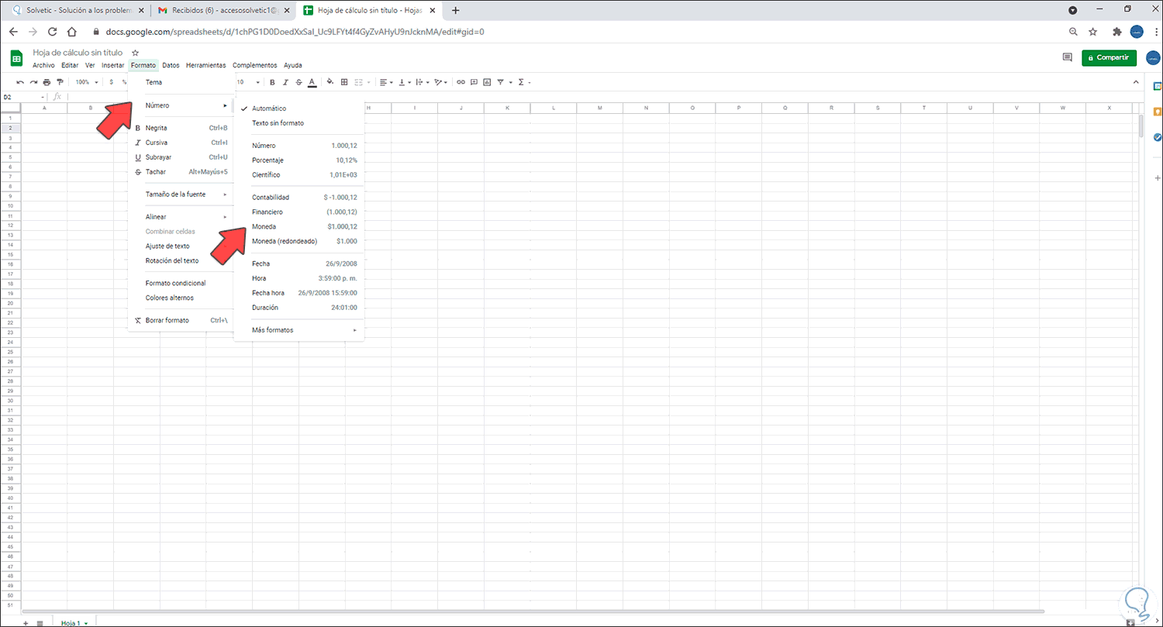
Task: Apply strikethrough using its toolbar icon
Action: click(x=299, y=81)
